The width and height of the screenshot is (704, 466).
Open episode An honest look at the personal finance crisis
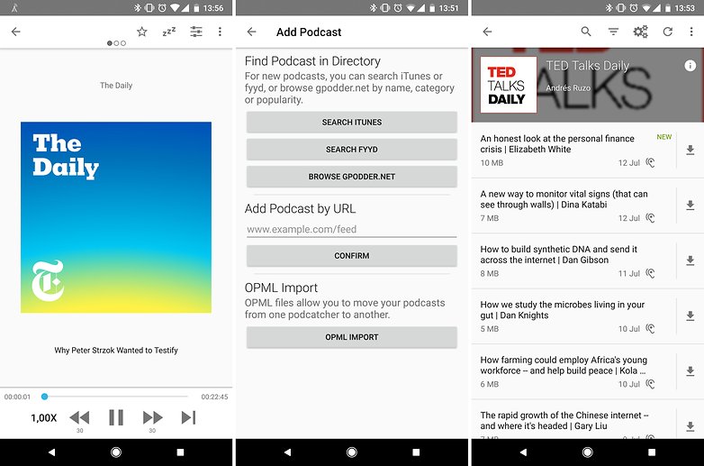point(573,151)
